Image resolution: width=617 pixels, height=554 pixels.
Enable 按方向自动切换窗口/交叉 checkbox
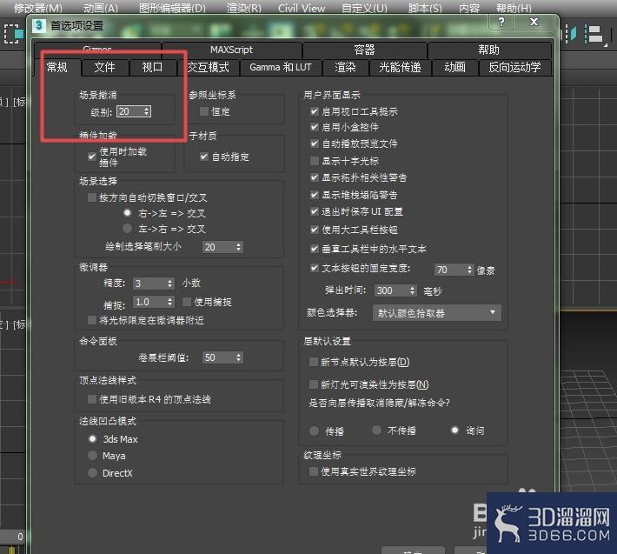tap(92, 197)
